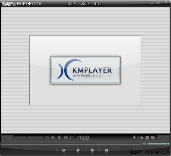
Task: Toggle the playlist editor icon
Action: point(153,138)
